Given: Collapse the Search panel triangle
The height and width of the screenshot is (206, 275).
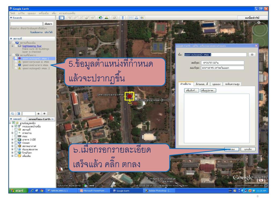Looking at the screenshot, I should (11, 18).
